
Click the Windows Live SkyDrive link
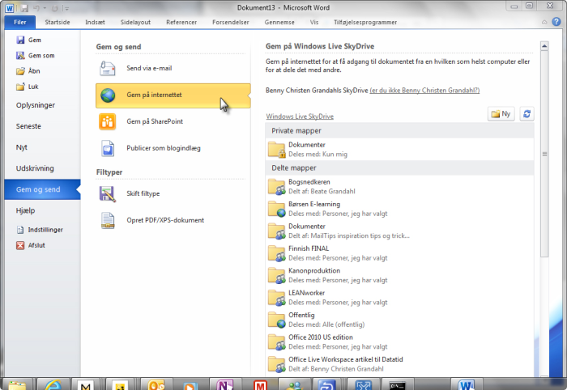click(x=300, y=117)
